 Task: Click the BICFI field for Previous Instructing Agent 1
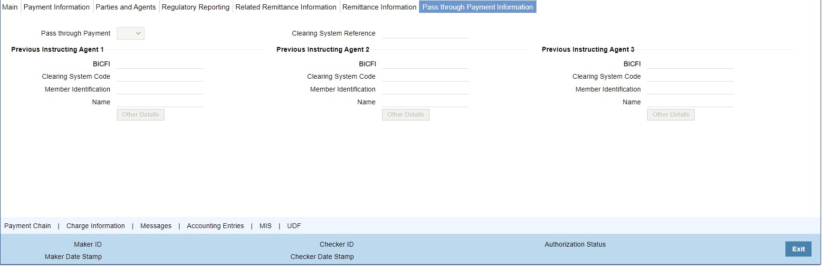point(160,64)
